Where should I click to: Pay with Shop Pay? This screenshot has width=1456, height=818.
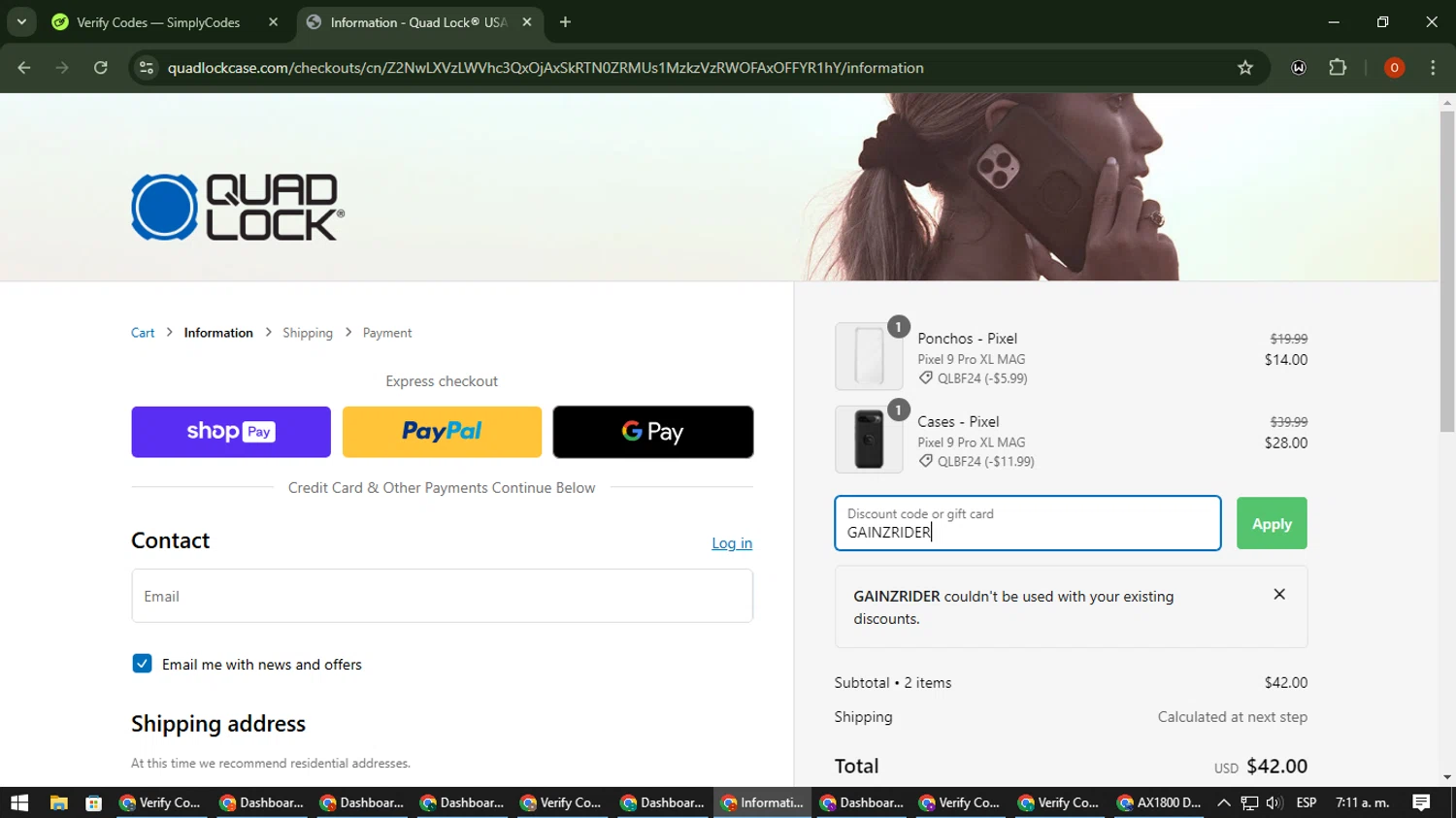pos(231,432)
